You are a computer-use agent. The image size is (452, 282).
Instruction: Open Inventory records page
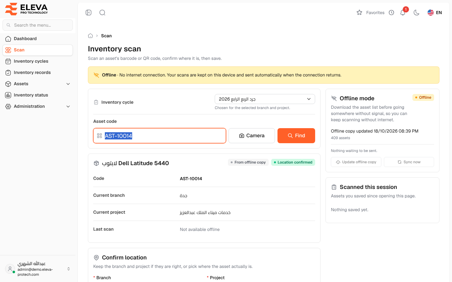coord(38,72)
